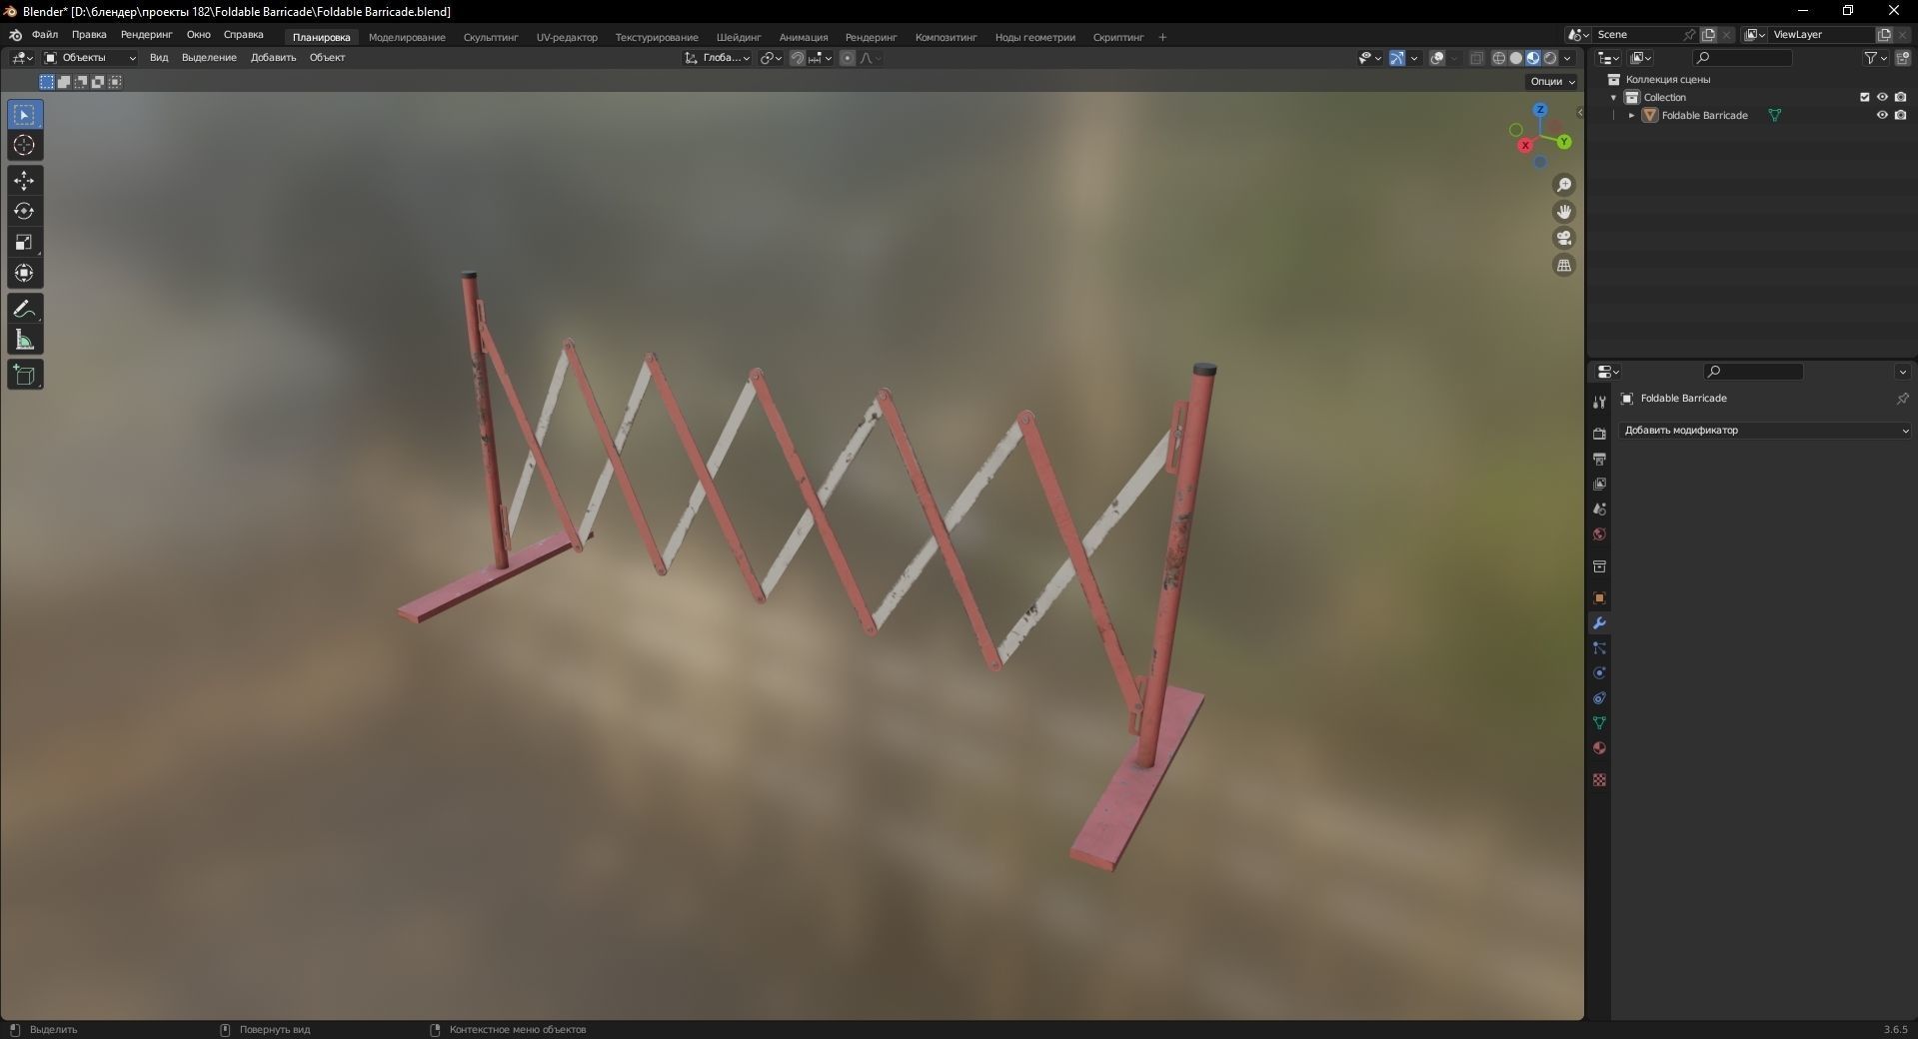This screenshot has width=1918, height=1039.
Task: Click the Blender logo menu icon
Action: pos(15,35)
